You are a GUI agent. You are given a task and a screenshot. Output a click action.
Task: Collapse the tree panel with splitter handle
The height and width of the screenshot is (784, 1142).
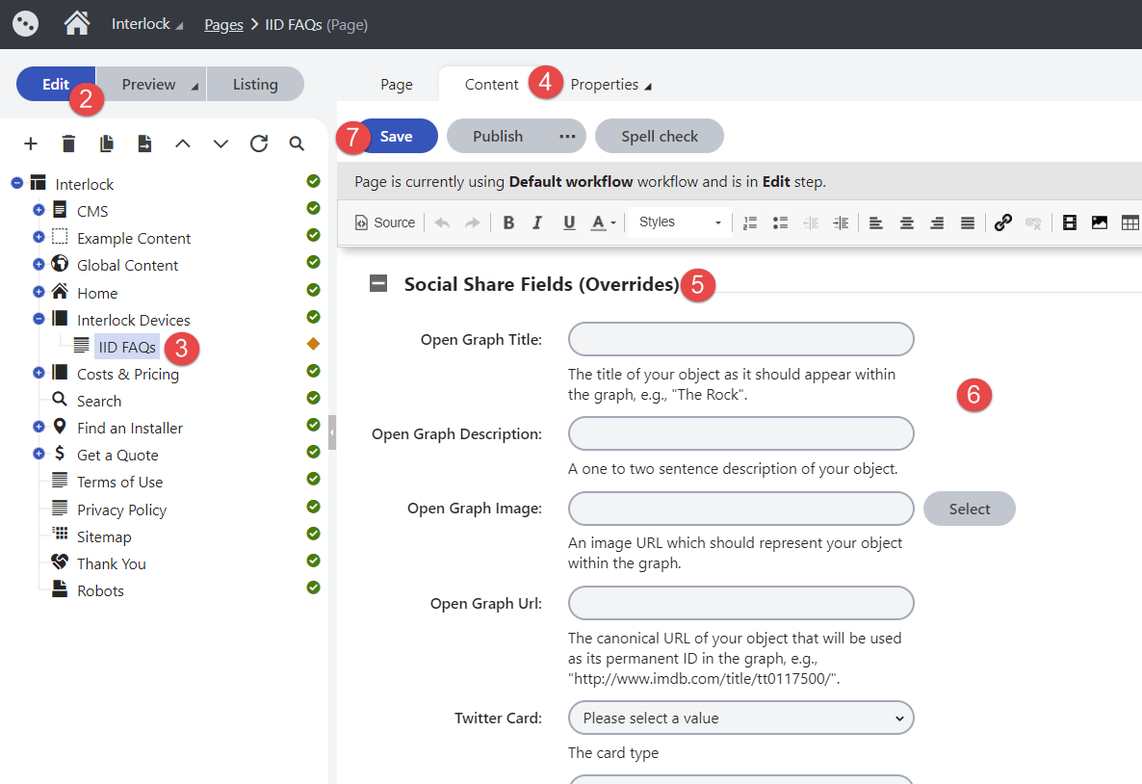click(332, 432)
